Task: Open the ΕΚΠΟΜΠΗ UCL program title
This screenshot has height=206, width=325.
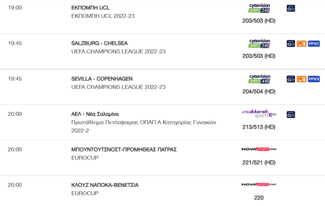Action: pyautogui.click(x=91, y=8)
